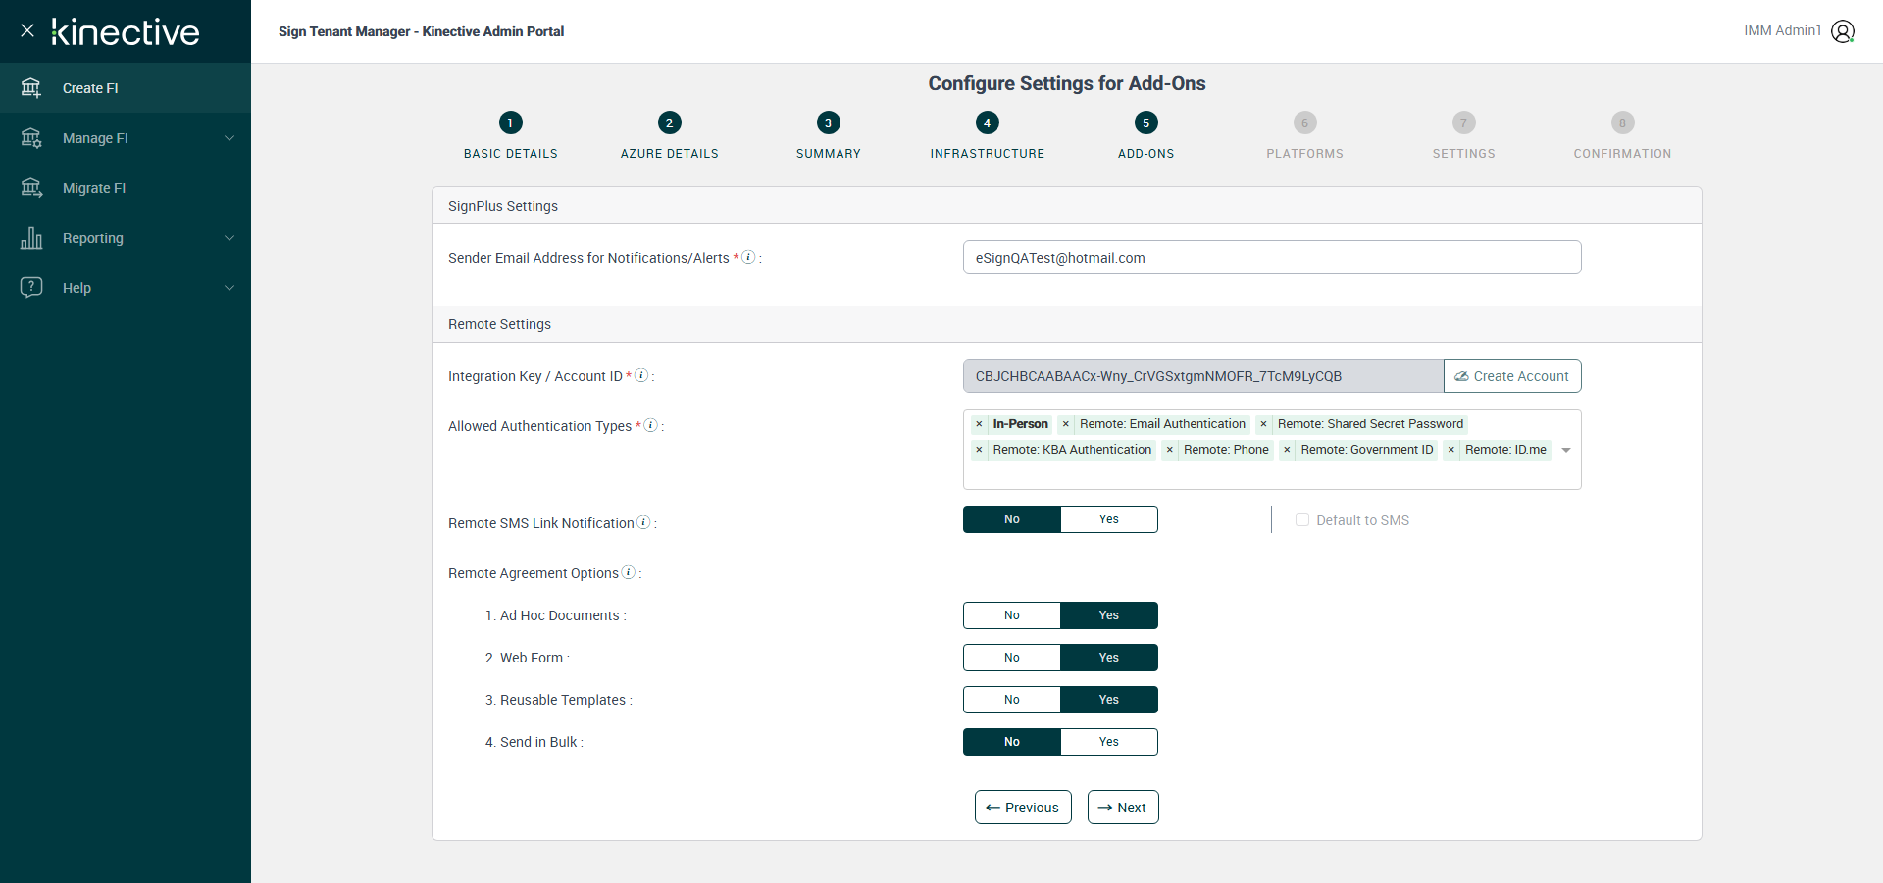The width and height of the screenshot is (1883, 883).
Task: Remove Remote: ID.me tag
Action: (x=1451, y=450)
